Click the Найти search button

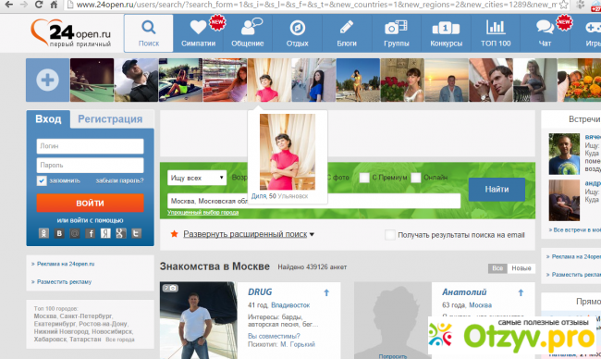click(497, 189)
